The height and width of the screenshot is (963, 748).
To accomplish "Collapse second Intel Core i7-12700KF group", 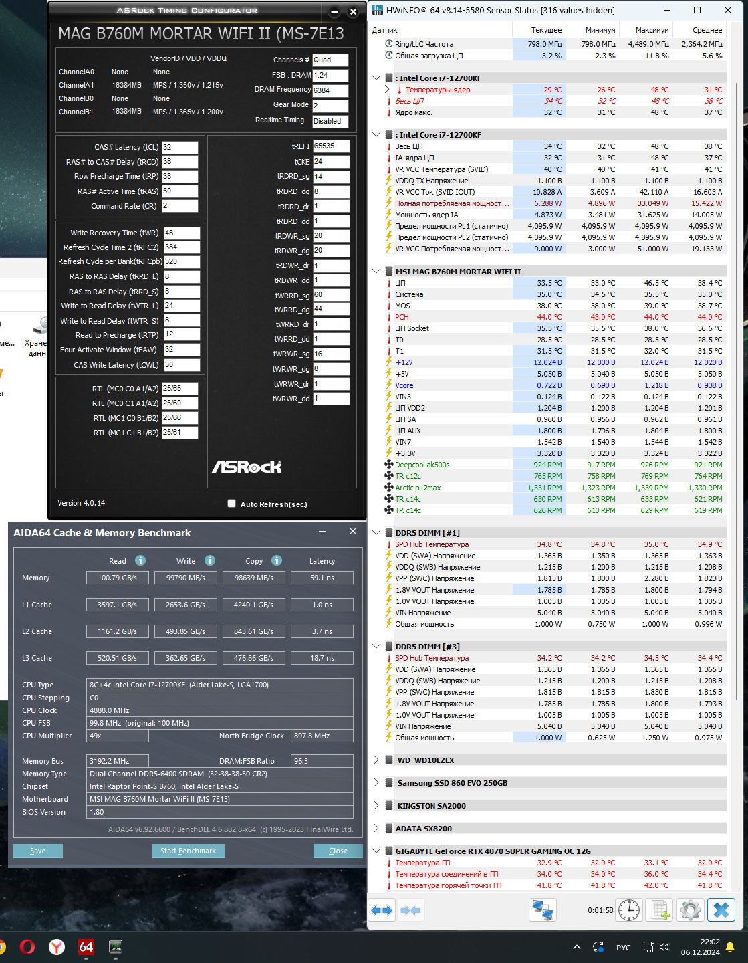I will (376, 134).
